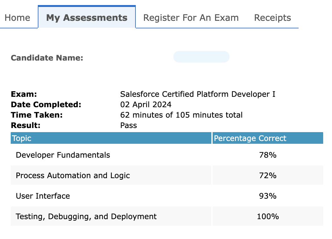
Task: Click the Candidate Name label
Action: click(x=47, y=58)
